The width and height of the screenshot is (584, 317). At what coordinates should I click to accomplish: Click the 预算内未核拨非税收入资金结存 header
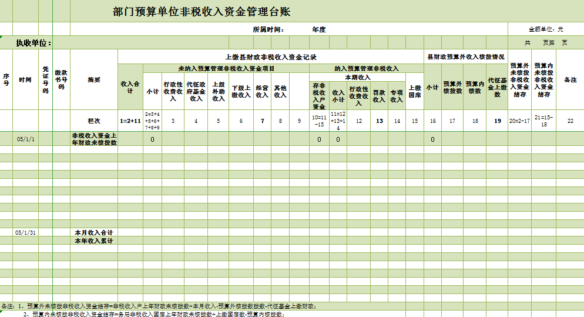point(544,80)
